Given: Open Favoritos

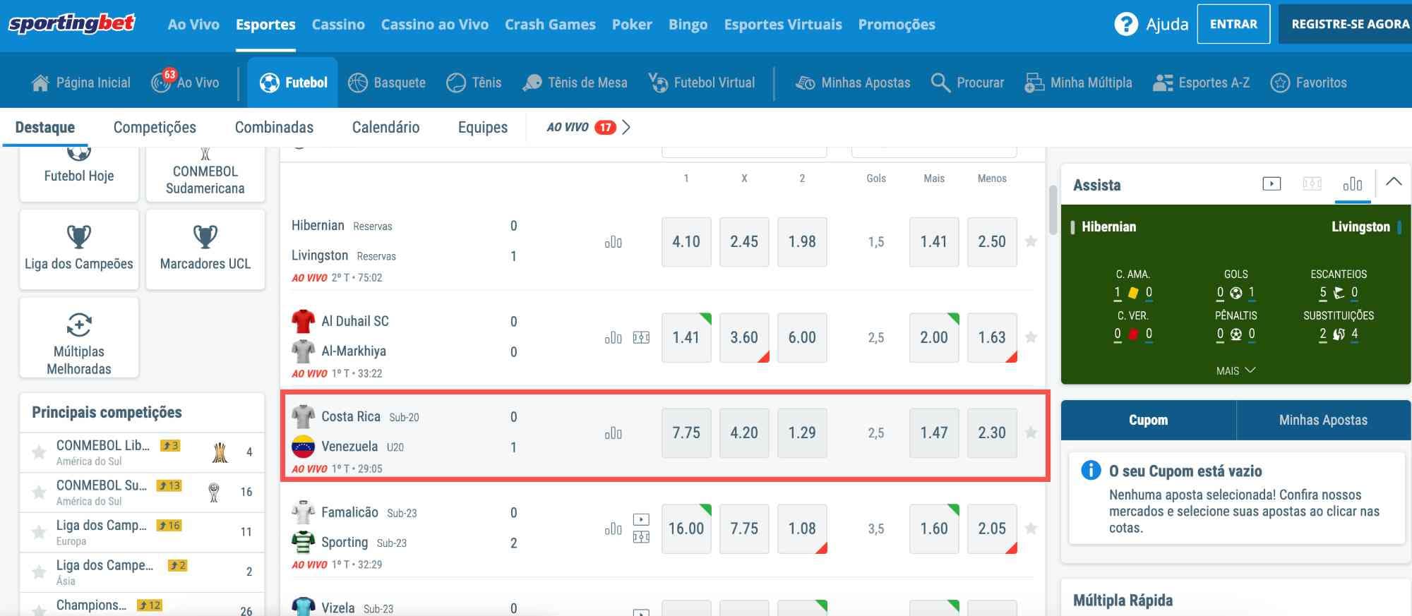Looking at the screenshot, I should [x=1308, y=83].
